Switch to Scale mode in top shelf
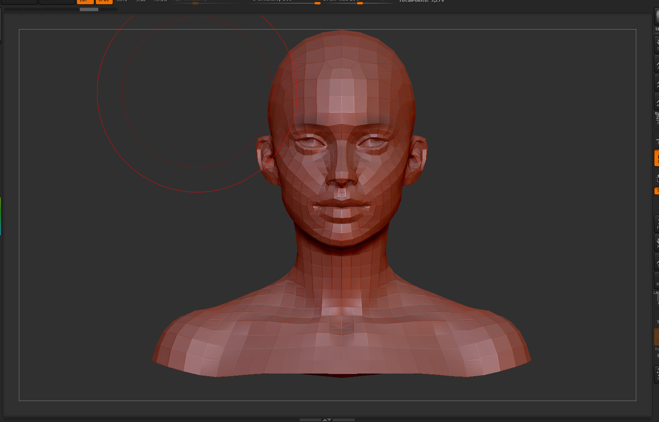The width and height of the screenshot is (659, 422). point(141,1)
